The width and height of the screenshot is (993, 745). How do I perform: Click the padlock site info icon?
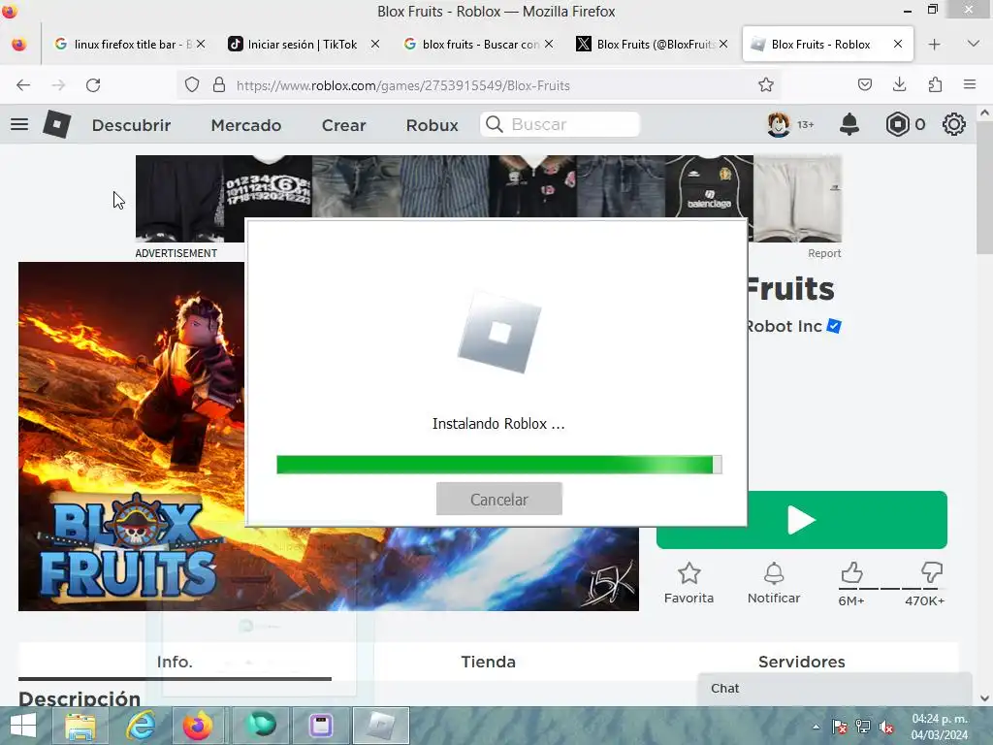[x=219, y=85]
